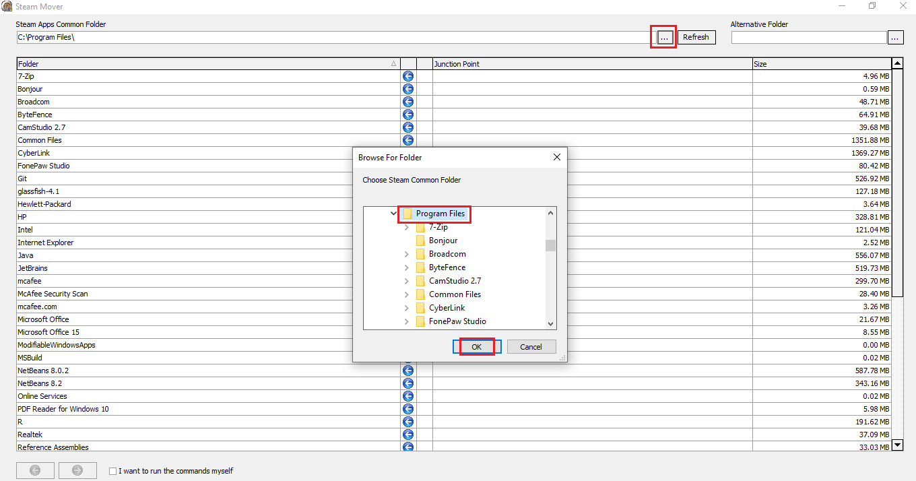Close the Browse For Folder dialog
The width and height of the screenshot is (916, 481).
click(x=557, y=157)
